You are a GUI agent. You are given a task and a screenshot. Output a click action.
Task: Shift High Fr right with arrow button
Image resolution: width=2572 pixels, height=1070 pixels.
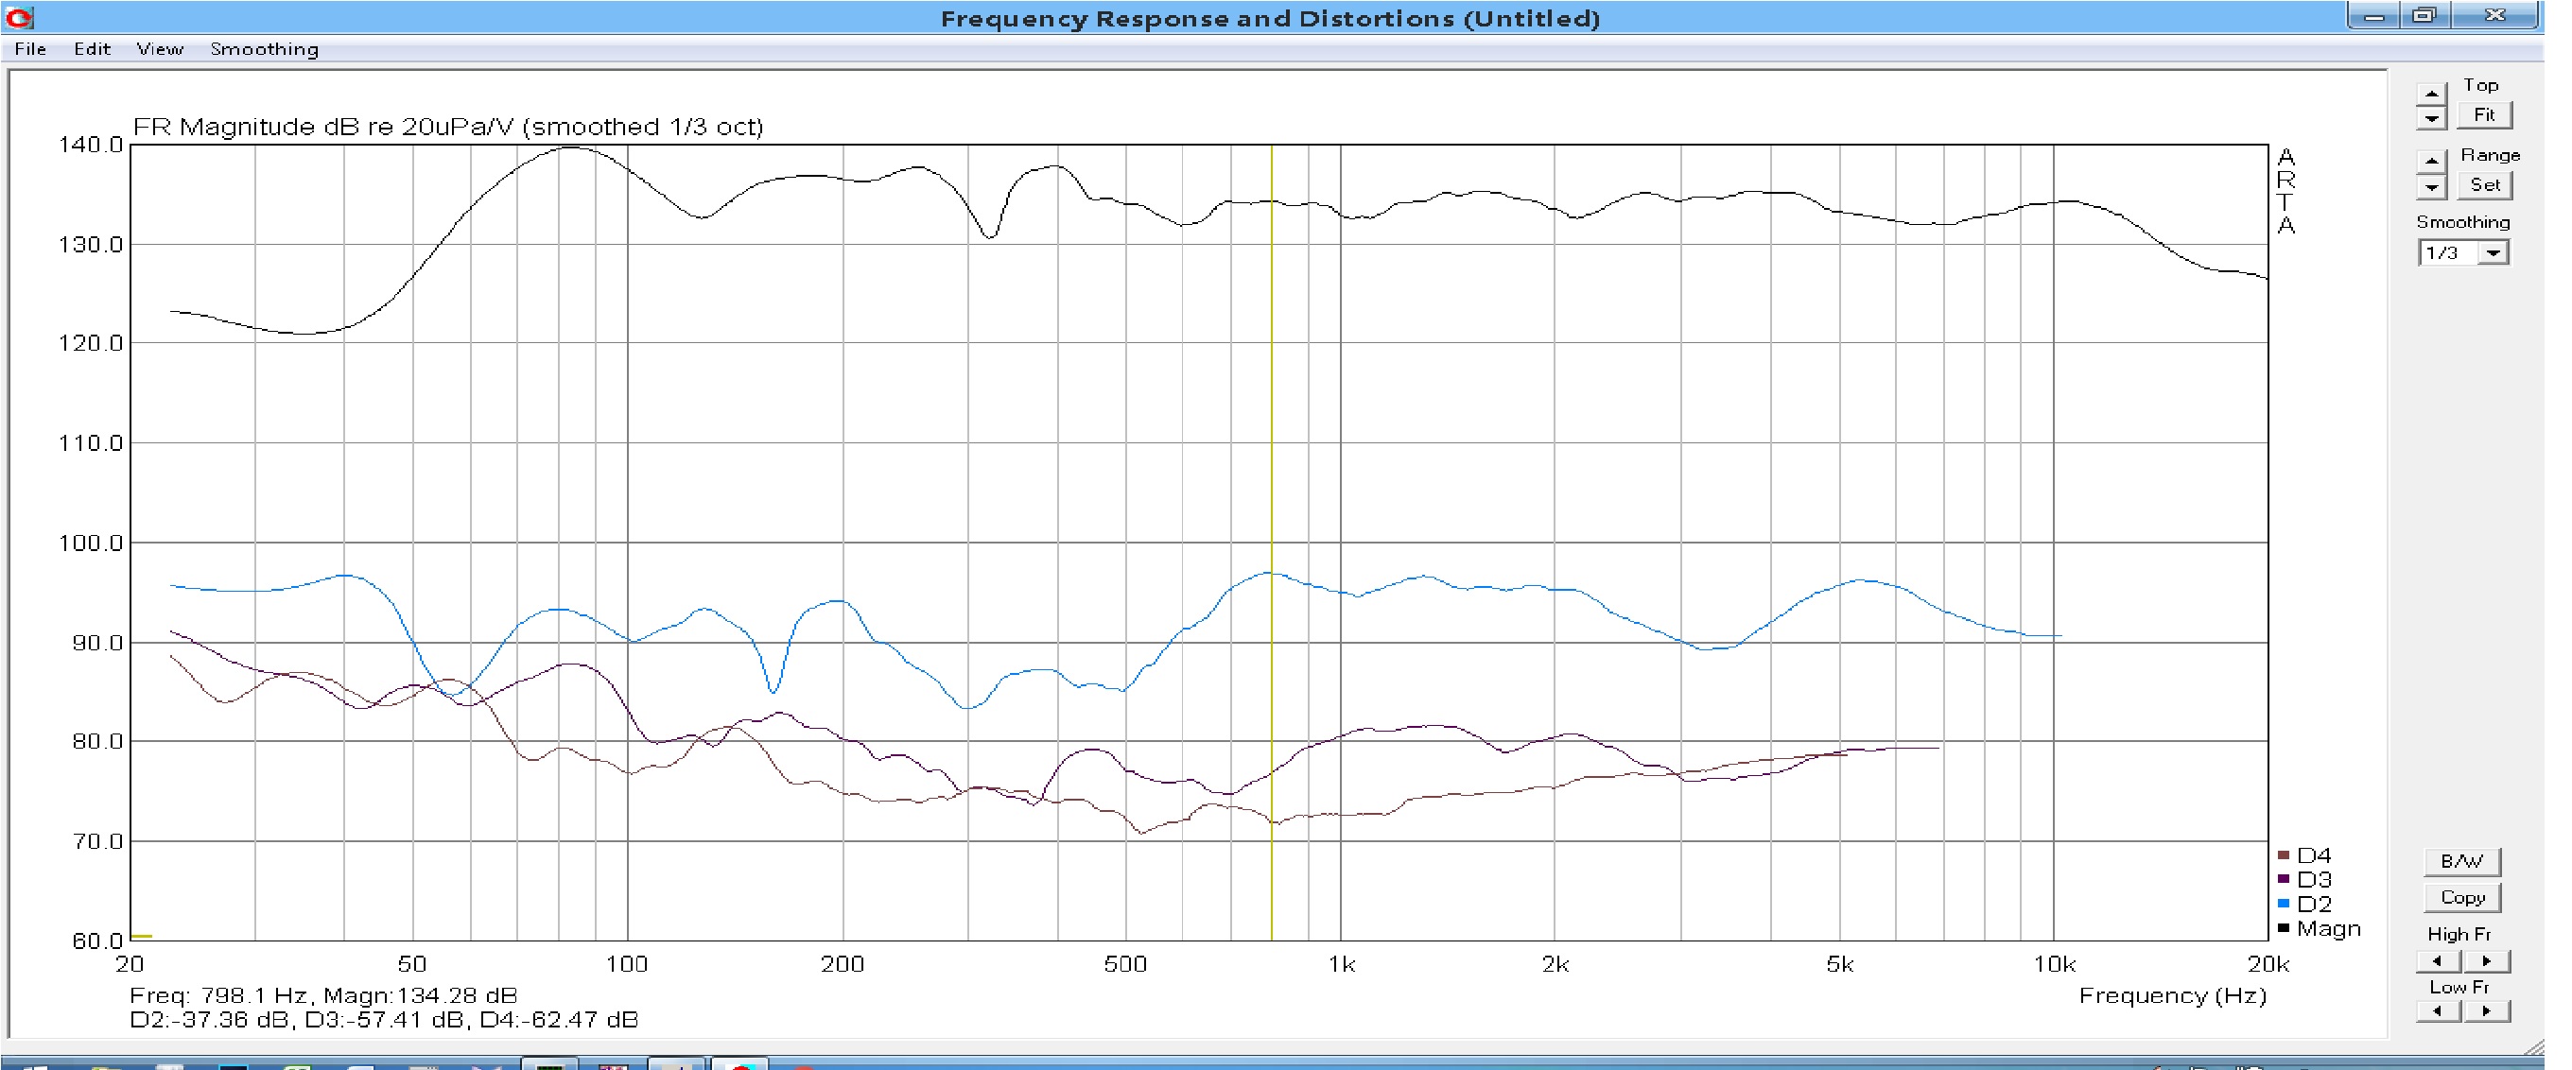2486,961
